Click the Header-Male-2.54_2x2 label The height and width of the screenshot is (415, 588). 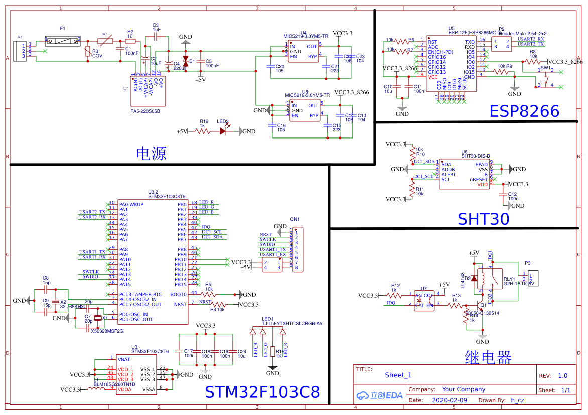click(523, 34)
